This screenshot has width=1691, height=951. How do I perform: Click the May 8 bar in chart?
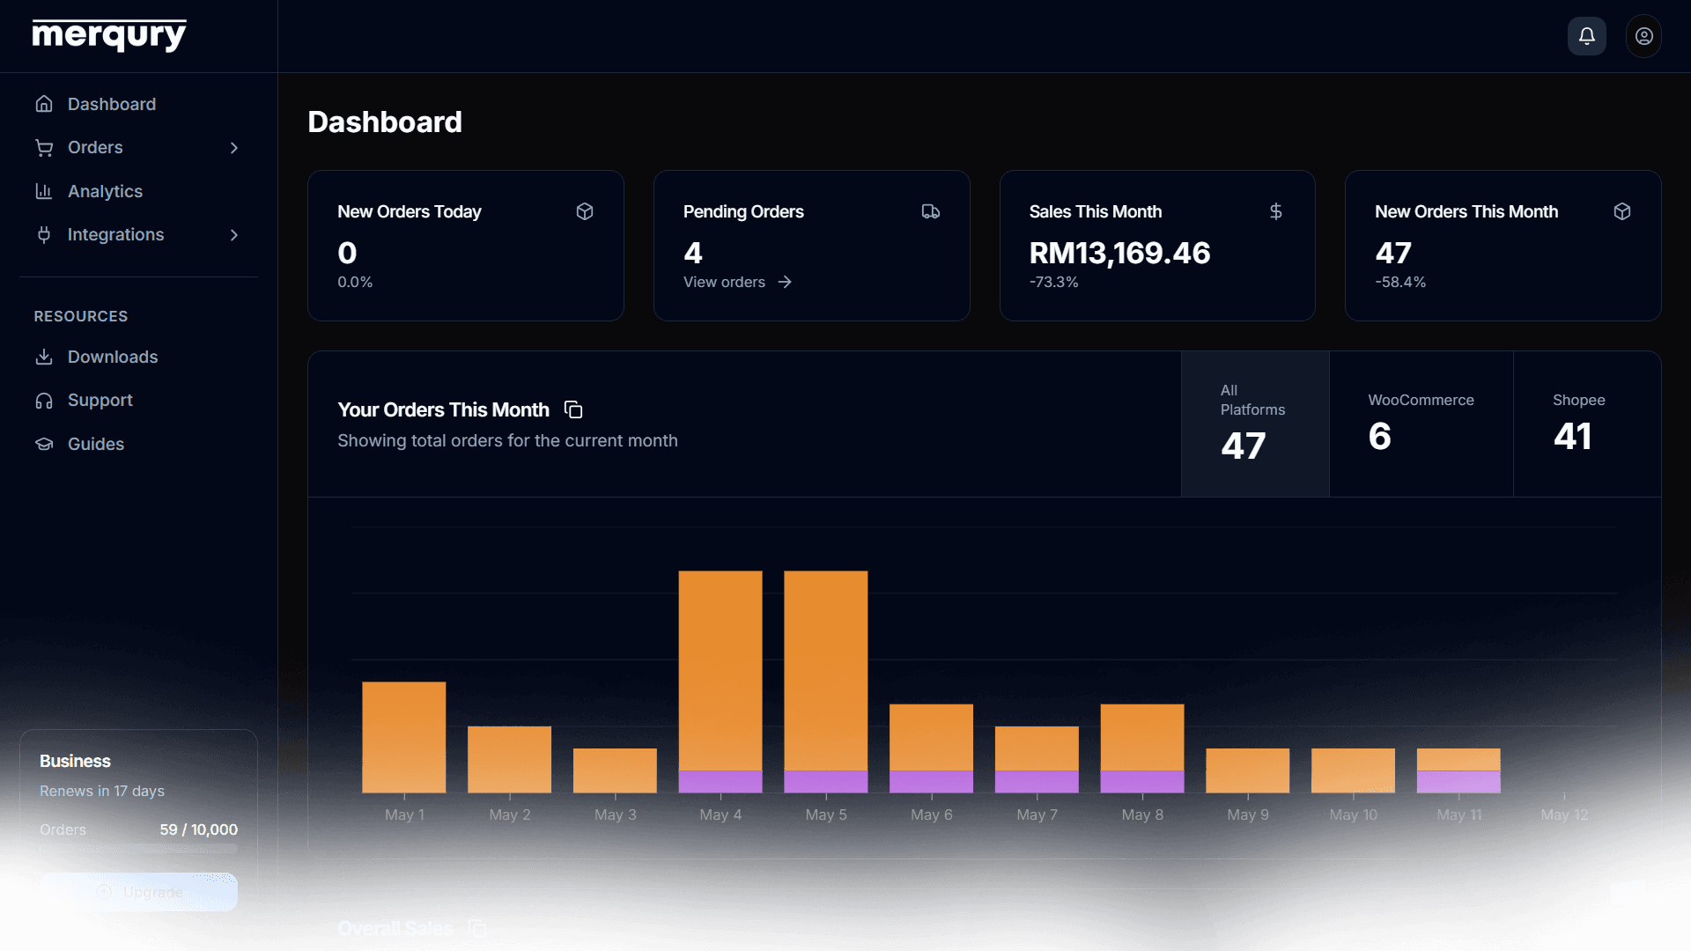(x=1142, y=748)
